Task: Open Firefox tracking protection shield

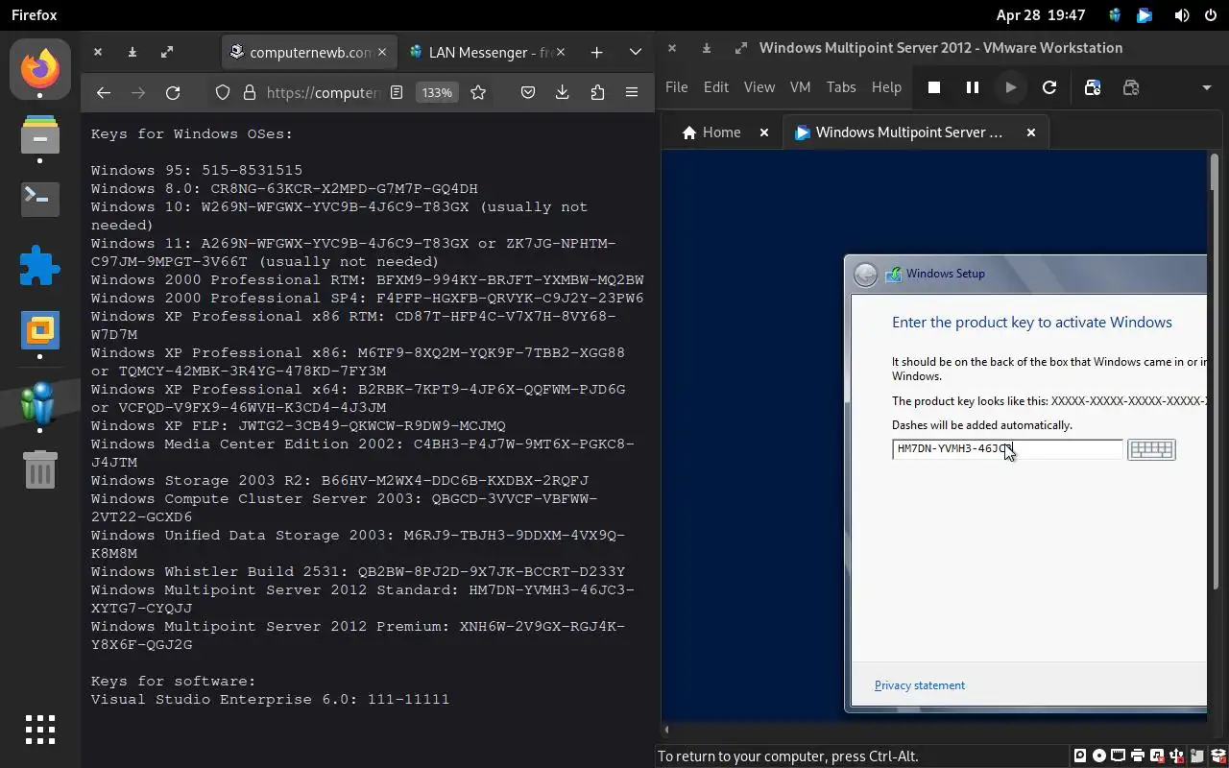Action: tap(223, 92)
